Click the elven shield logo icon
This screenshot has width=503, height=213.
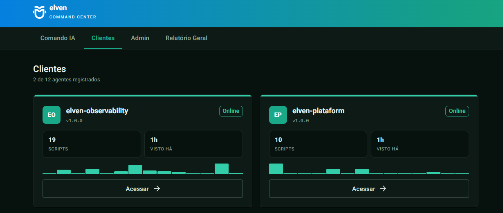pyautogui.click(x=39, y=12)
